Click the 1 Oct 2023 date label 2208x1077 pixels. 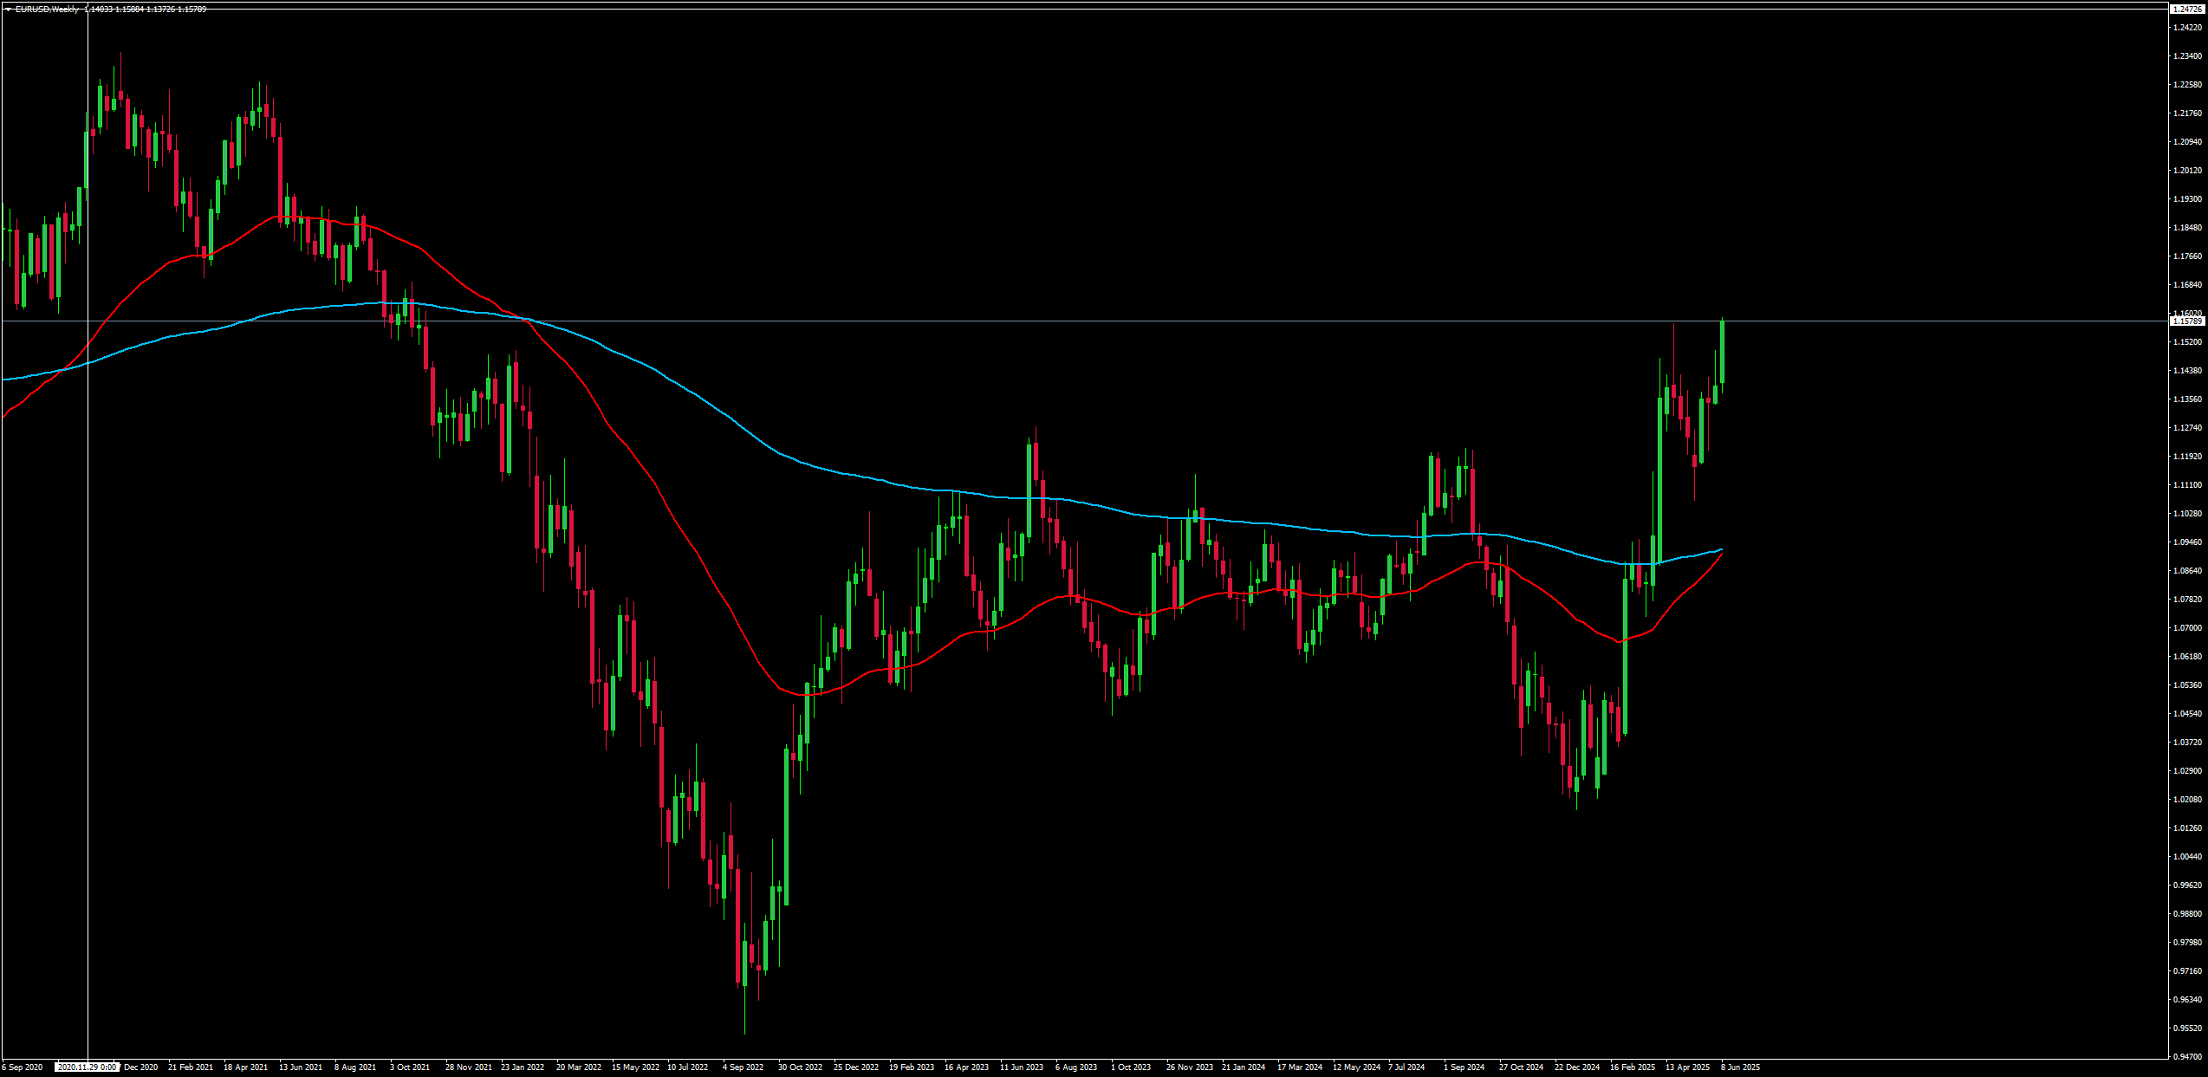pyautogui.click(x=1131, y=1067)
